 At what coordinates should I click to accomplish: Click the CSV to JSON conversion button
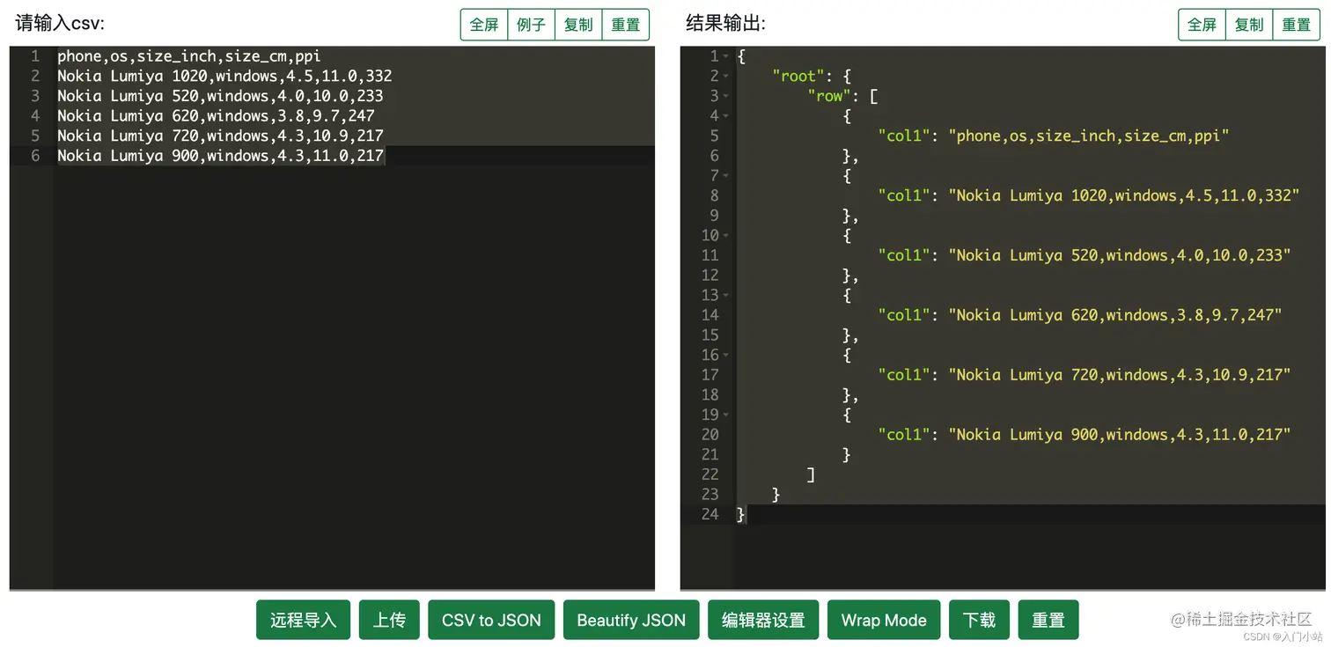pos(490,620)
